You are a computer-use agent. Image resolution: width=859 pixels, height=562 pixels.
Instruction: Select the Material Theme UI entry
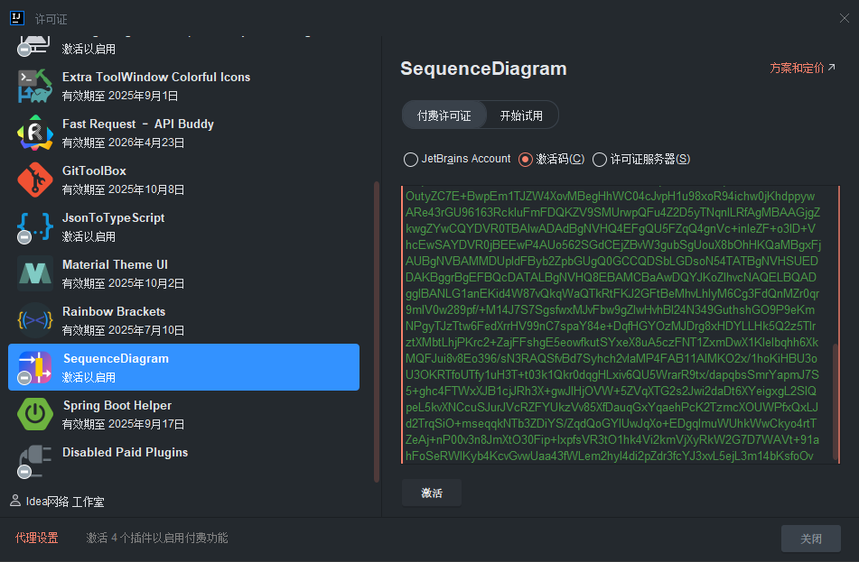pyautogui.click(x=183, y=273)
